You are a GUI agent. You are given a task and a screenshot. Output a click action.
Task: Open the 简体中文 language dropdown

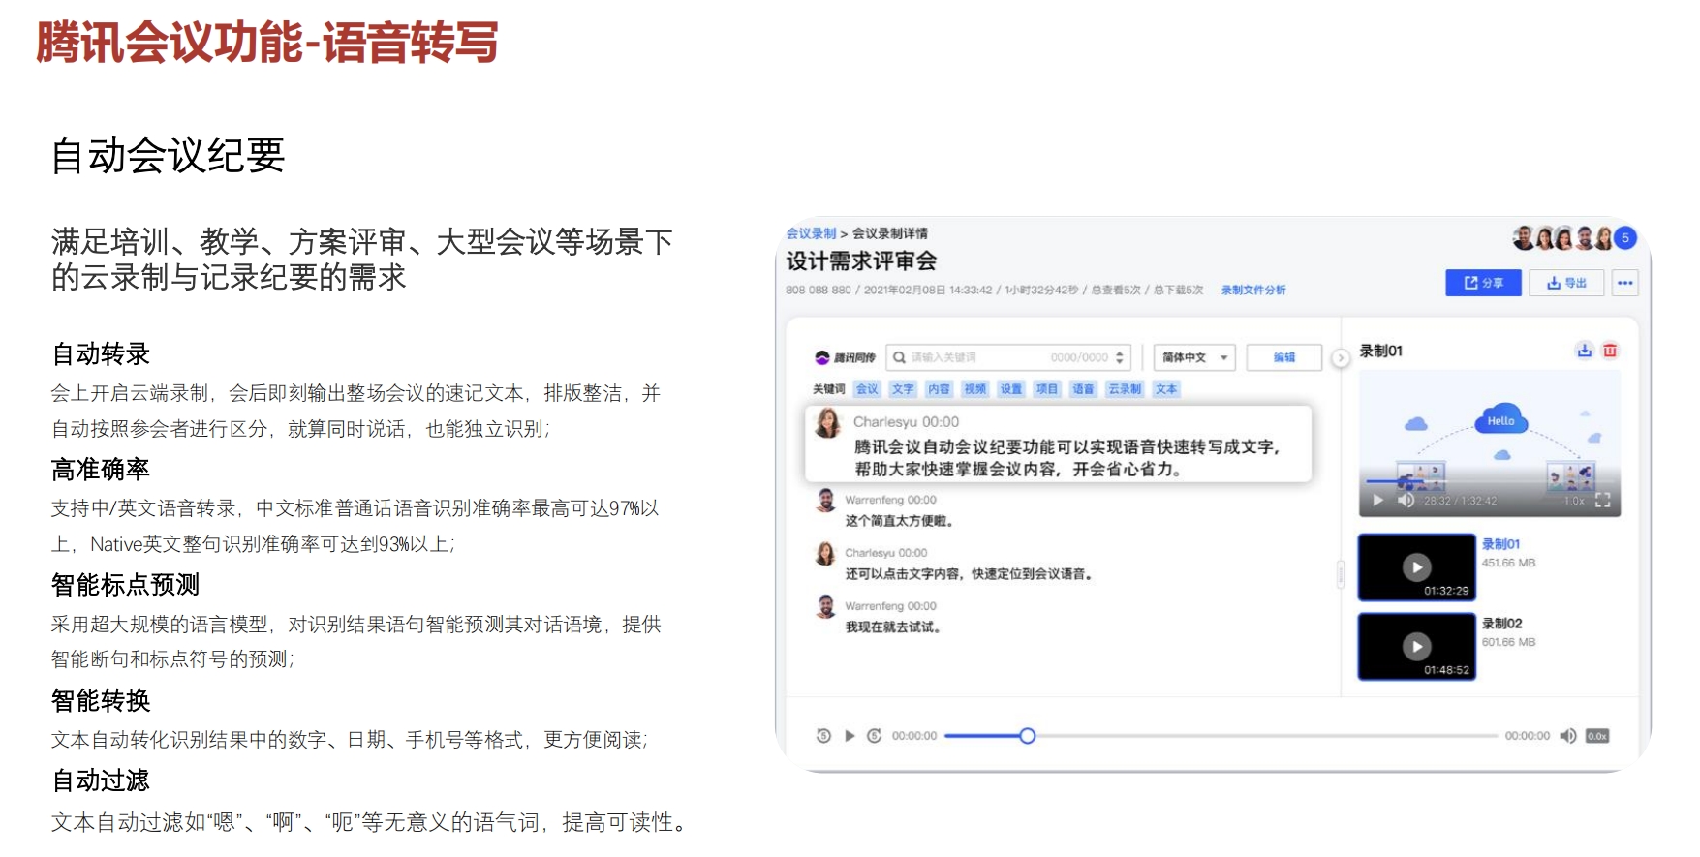[x=1194, y=357]
